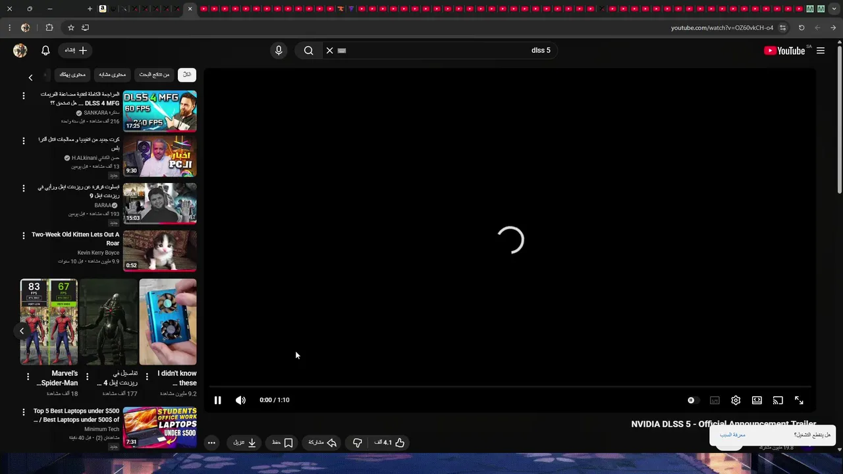Open DLSS 4 MFG video thumbnail
The height and width of the screenshot is (474, 843).
point(160,111)
